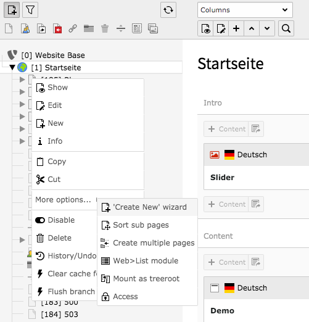Click the view webpage icon in toolbar

click(x=205, y=28)
